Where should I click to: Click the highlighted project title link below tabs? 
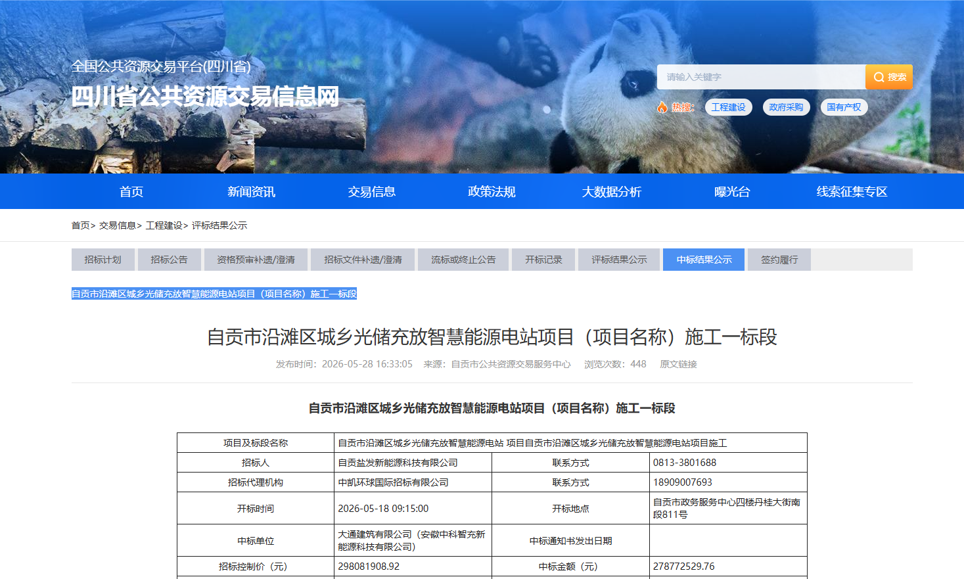coord(214,294)
